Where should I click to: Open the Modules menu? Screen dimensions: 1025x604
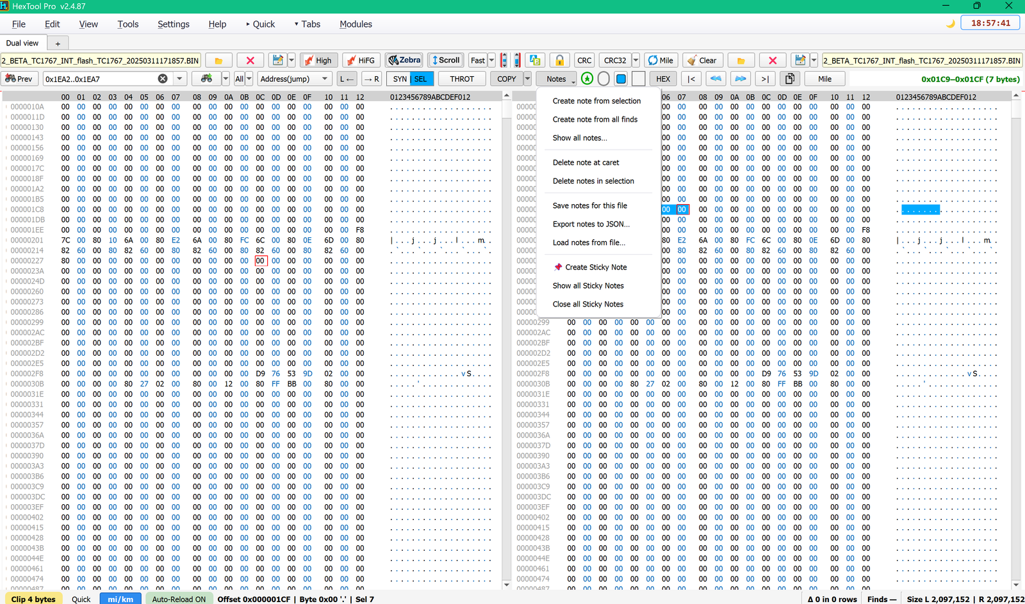tap(356, 24)
